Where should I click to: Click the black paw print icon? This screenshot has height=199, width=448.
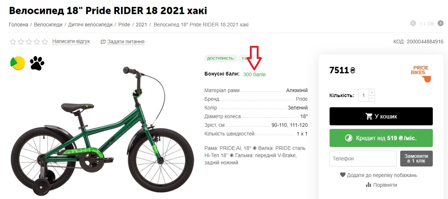point(37,63)
